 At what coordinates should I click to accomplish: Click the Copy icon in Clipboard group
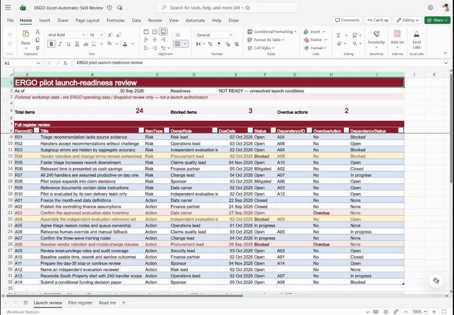[37, 40]
